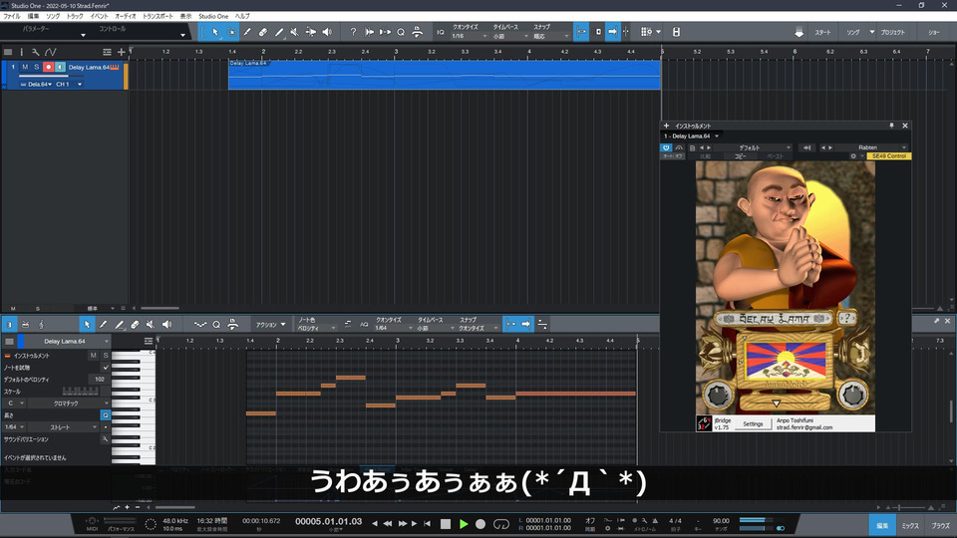Toggle the loop button in transport

501,524
